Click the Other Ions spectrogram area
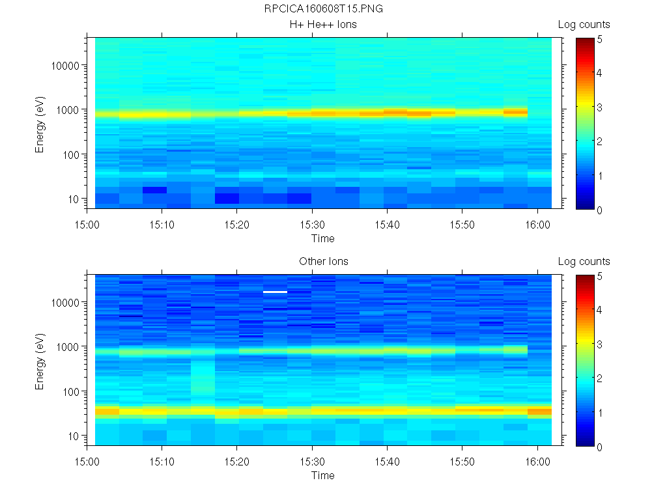This screenshot has height=500, width=667. 323,359
